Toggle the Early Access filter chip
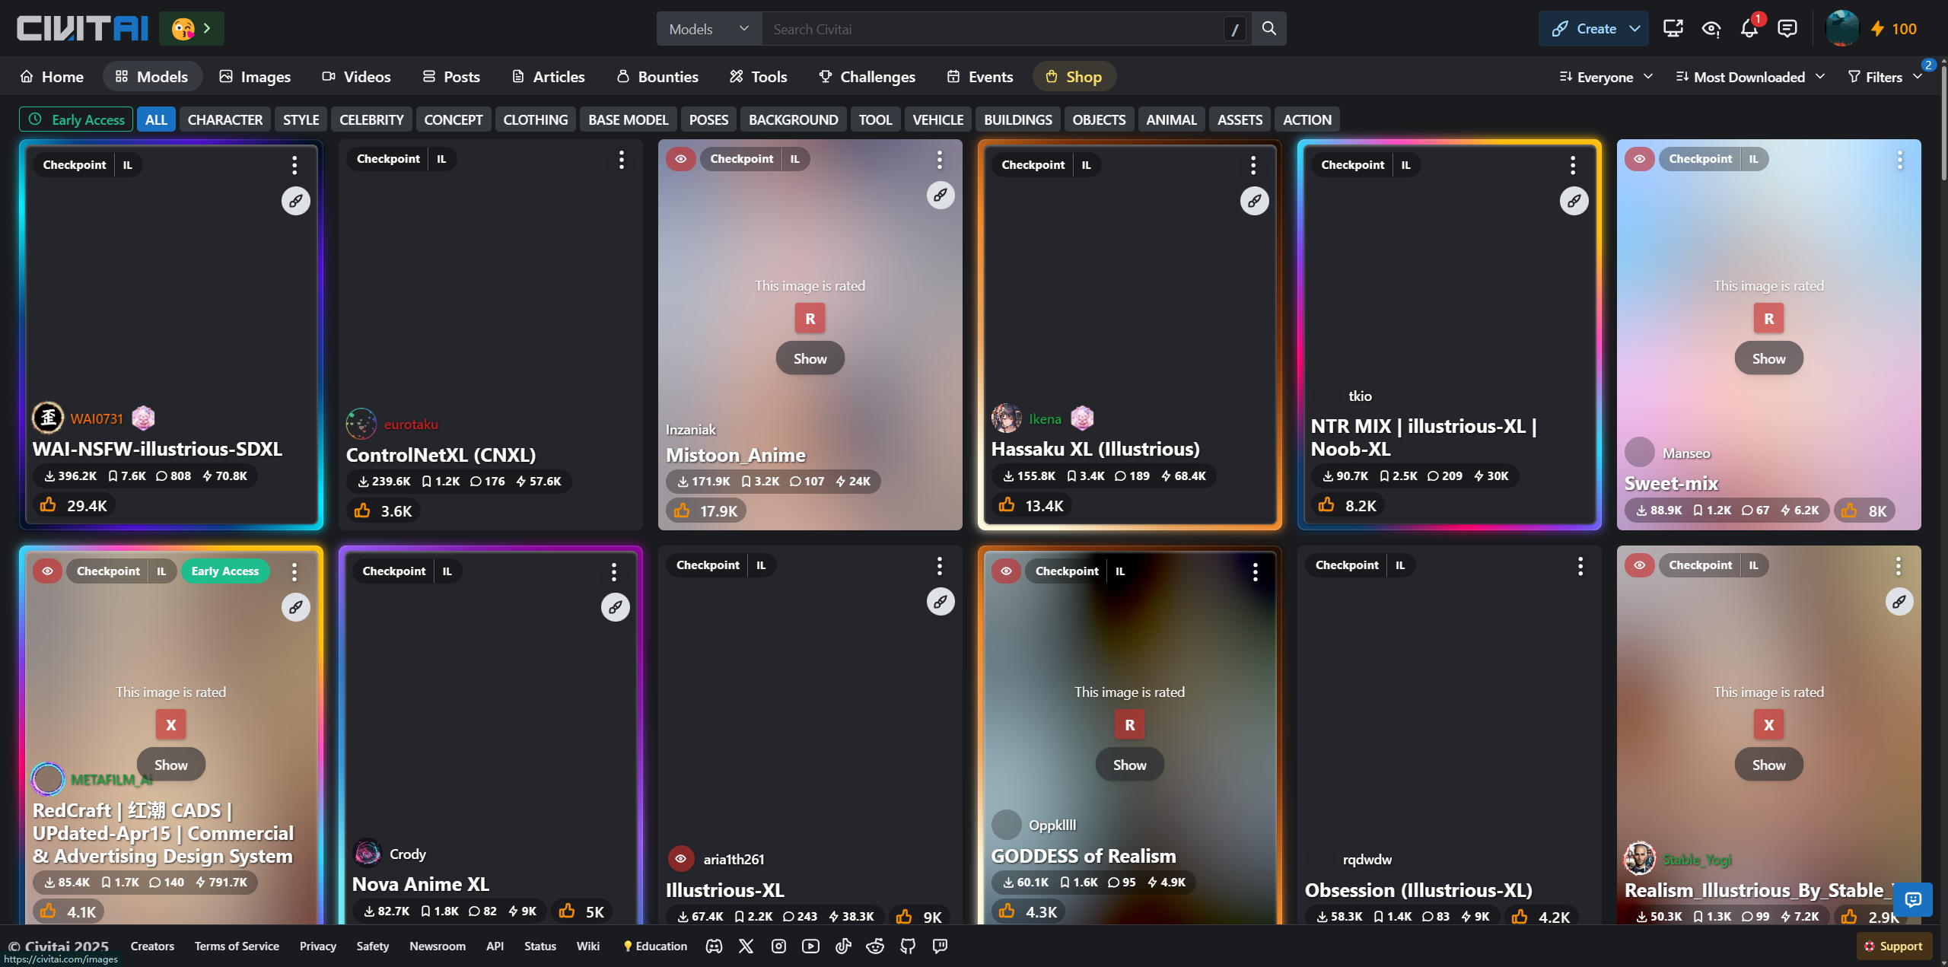 pyautogui.click(x=76, y=119)
